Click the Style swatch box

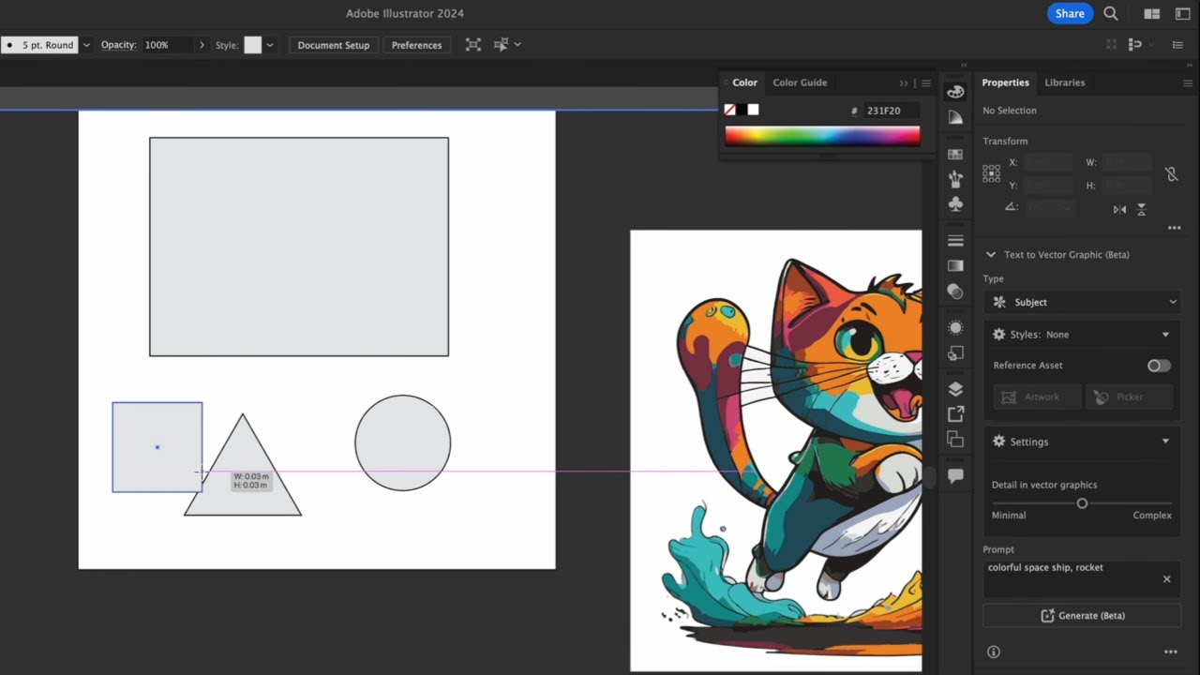point(253,45)
